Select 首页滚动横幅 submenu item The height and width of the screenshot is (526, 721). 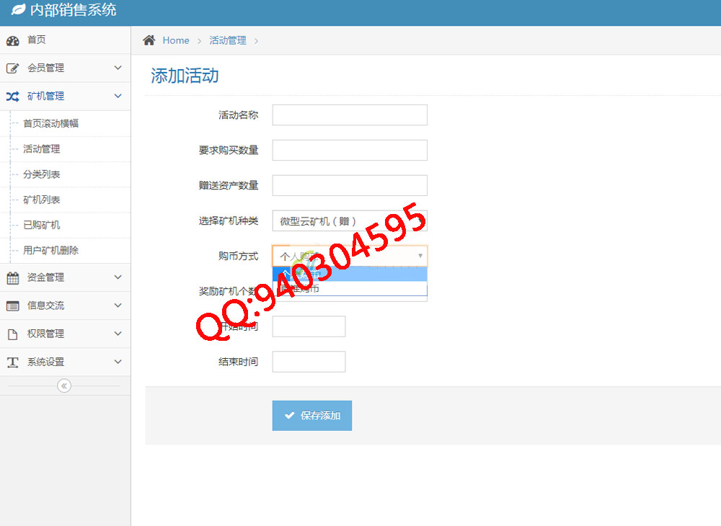(x=50, y=123)
